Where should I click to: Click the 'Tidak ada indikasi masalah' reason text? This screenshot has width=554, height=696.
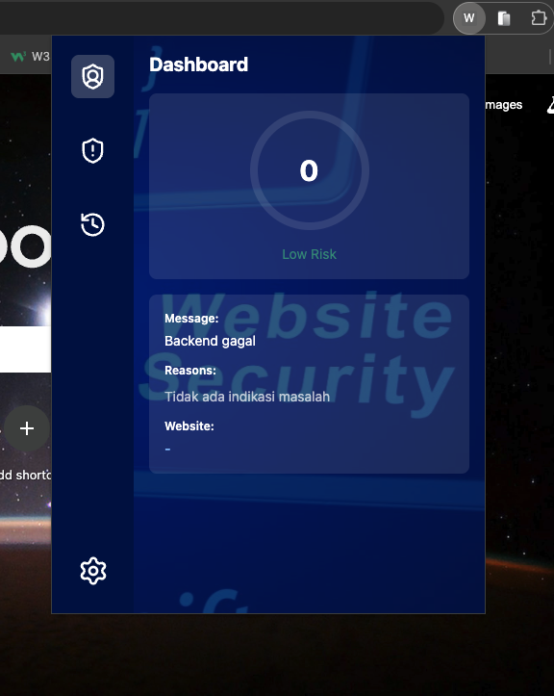point(247,397)
